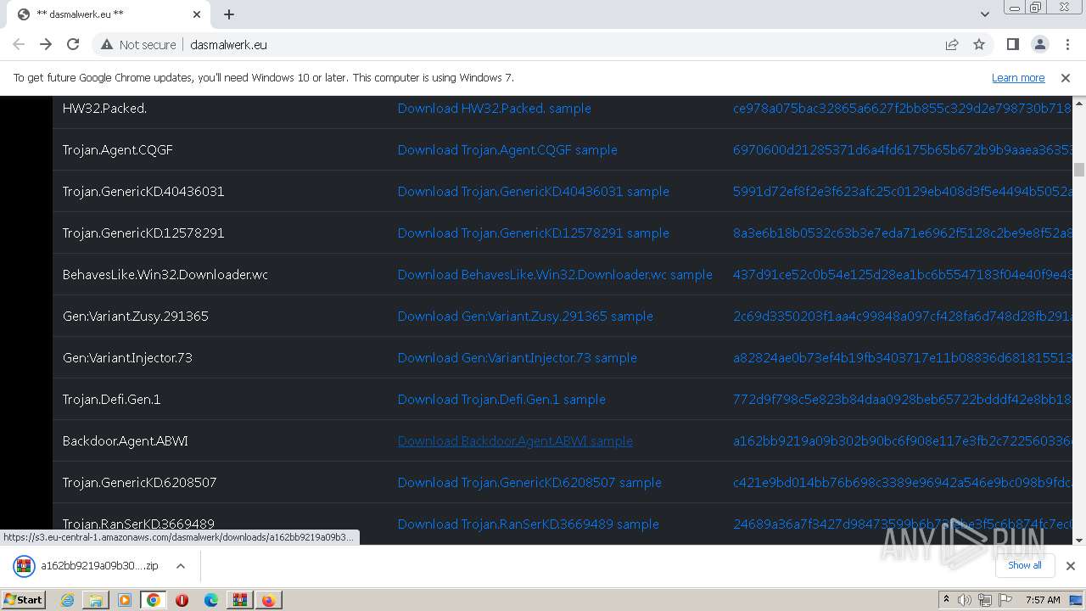The image size is (1086, 611).
Task: Click the vertical scrollbar thumb
Action: pos(1079,170)
